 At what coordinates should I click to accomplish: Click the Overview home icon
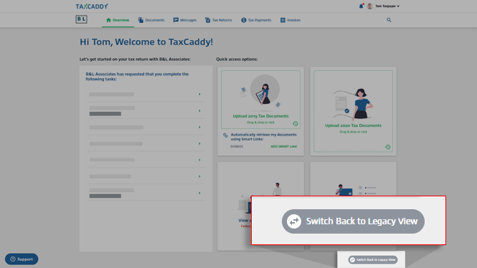click(108, 20)
